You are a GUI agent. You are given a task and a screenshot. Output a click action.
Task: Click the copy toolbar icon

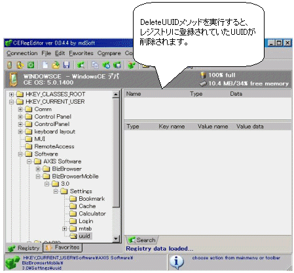95,65
